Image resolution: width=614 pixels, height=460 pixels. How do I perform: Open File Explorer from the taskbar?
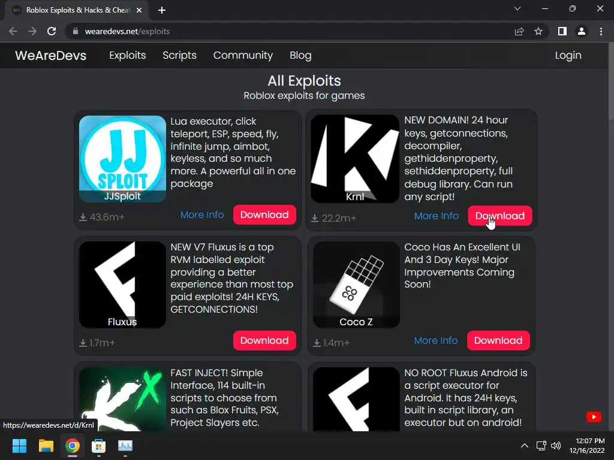tap(46, 446)
